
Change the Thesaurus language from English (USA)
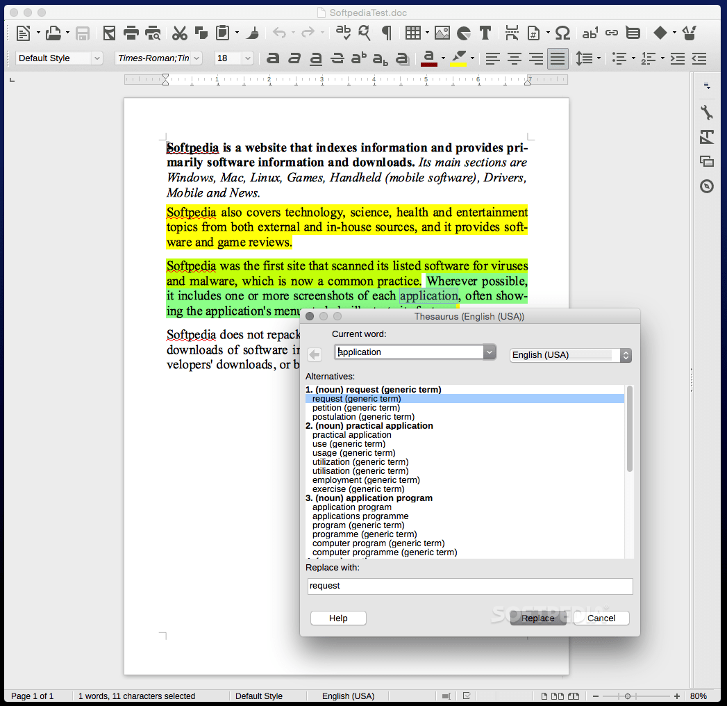(x=571, y=355)
